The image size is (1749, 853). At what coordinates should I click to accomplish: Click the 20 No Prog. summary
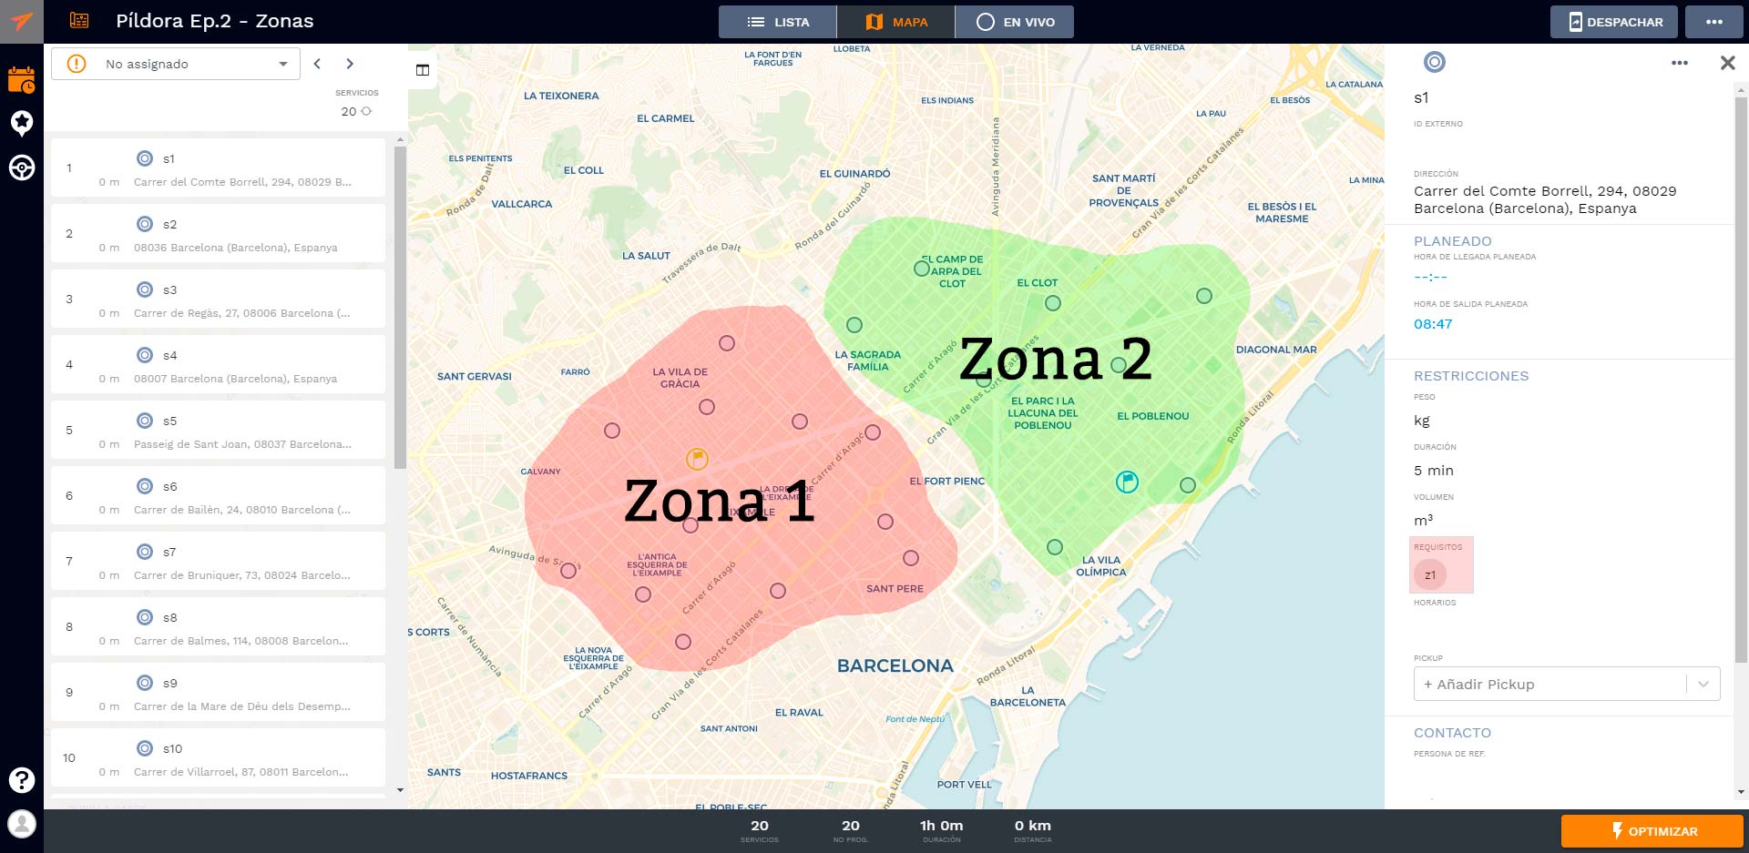click(x=850, y=830)
